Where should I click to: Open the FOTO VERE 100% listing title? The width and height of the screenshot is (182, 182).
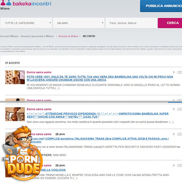pyautogui.click(x=100, y=78)
